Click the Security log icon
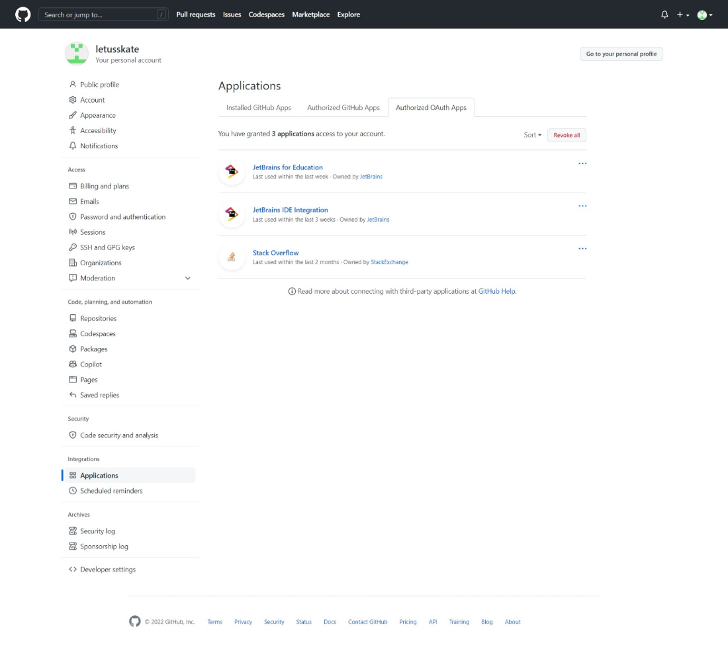Viewport: 728px width, 651px height. pyautogui.click(x=72, y=531)
